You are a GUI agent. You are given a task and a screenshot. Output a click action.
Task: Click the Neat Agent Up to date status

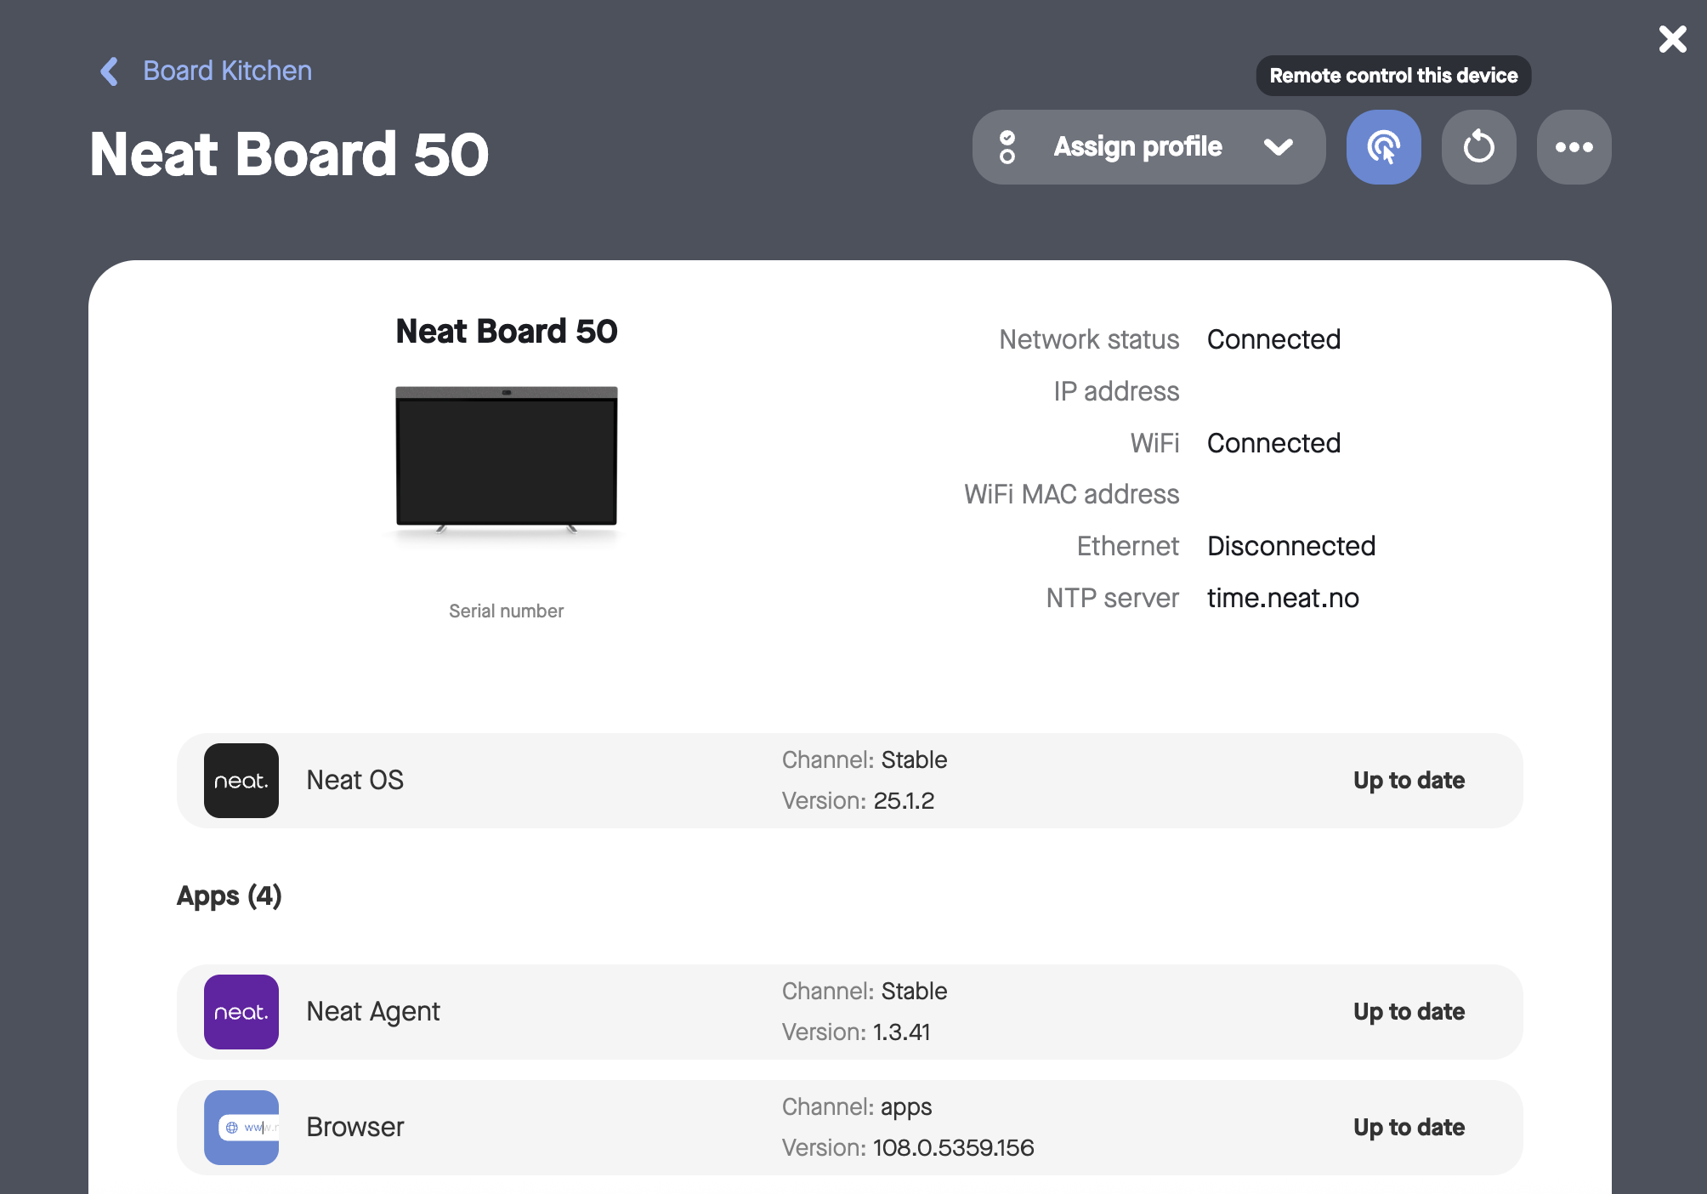[1409, 1011]
